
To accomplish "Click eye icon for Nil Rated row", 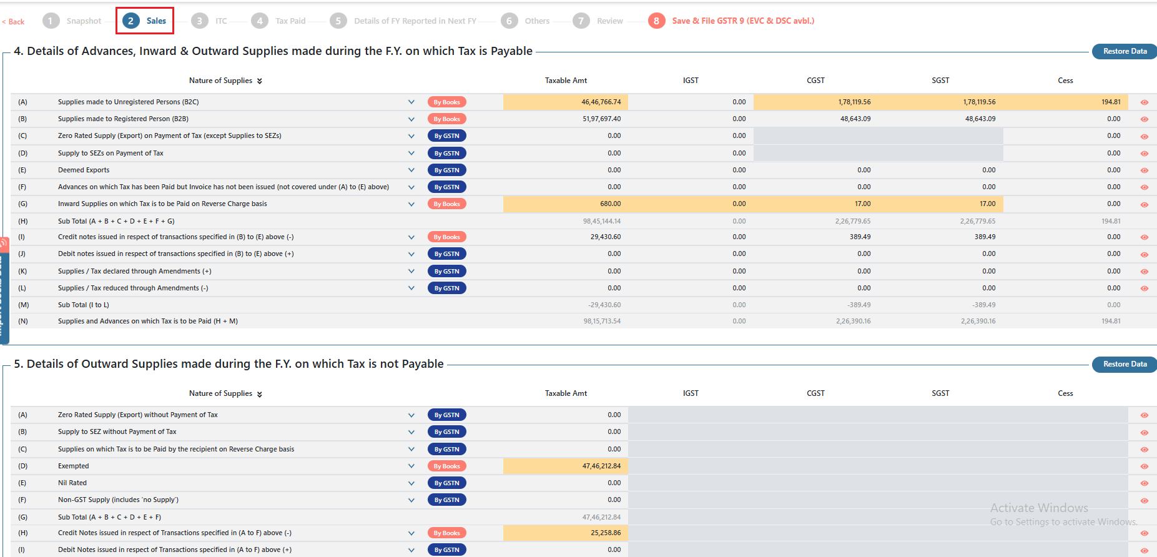I will click(1144, 483).
